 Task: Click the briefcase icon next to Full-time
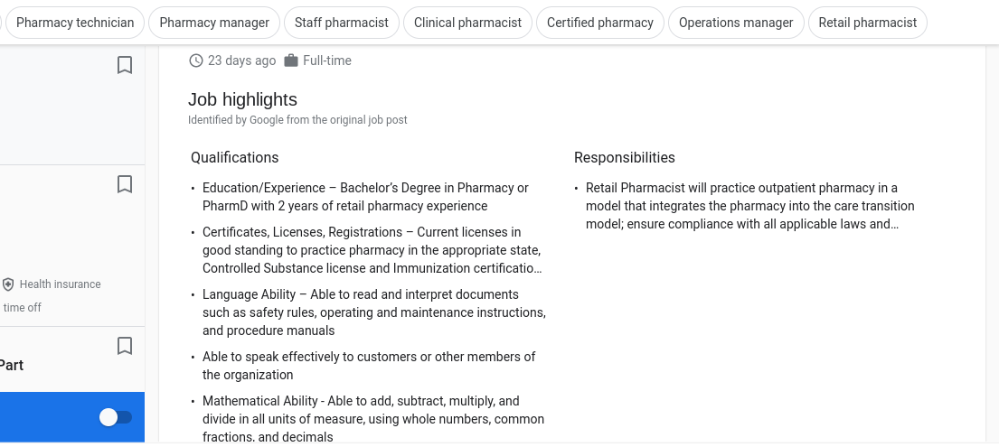coord(291,61)
